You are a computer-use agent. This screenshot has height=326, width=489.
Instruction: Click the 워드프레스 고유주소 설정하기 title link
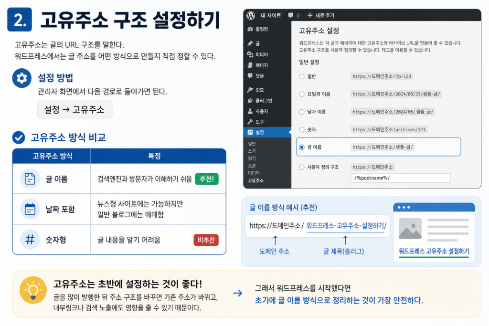[x=434, y=251]
